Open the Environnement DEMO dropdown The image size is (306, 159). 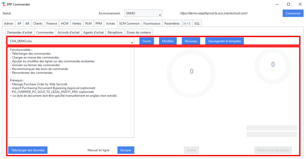point(143,13)
